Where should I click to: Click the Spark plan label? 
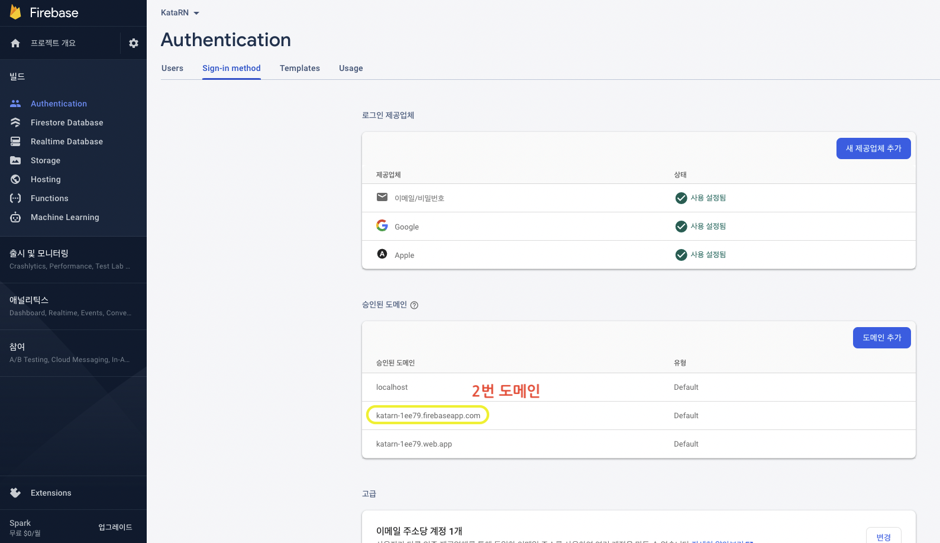(20, 523)
